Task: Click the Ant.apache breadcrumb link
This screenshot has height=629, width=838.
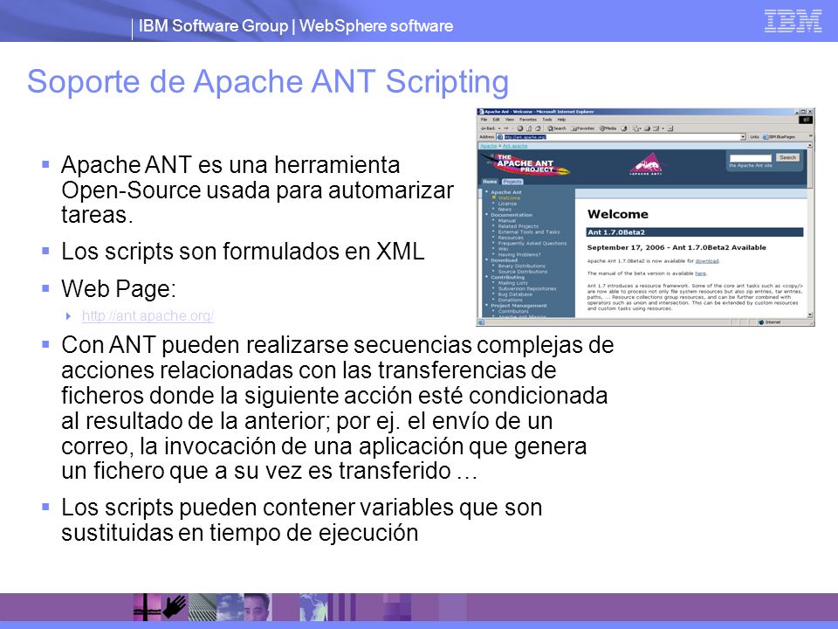Action: pyautogui.click(x=515, y=146)
